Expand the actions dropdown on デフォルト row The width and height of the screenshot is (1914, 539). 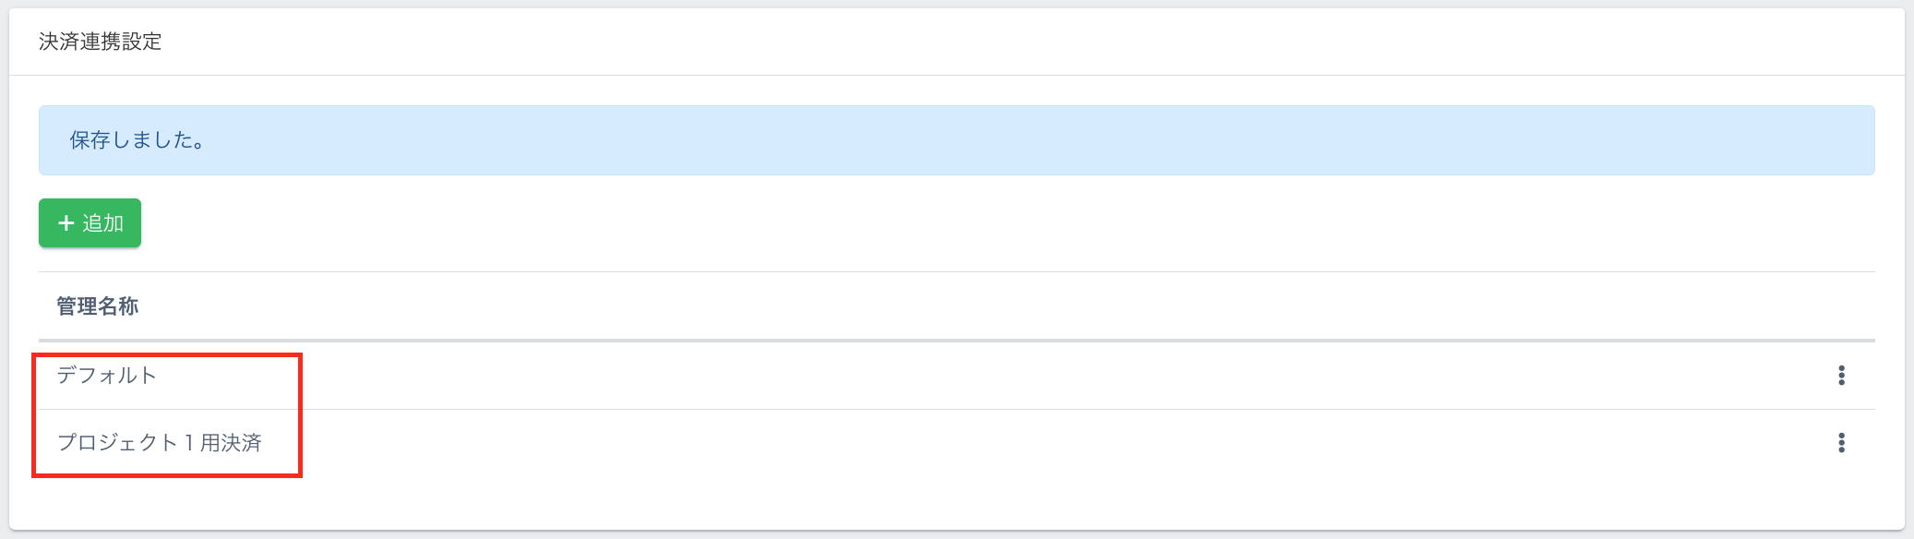pos(1841,376)
